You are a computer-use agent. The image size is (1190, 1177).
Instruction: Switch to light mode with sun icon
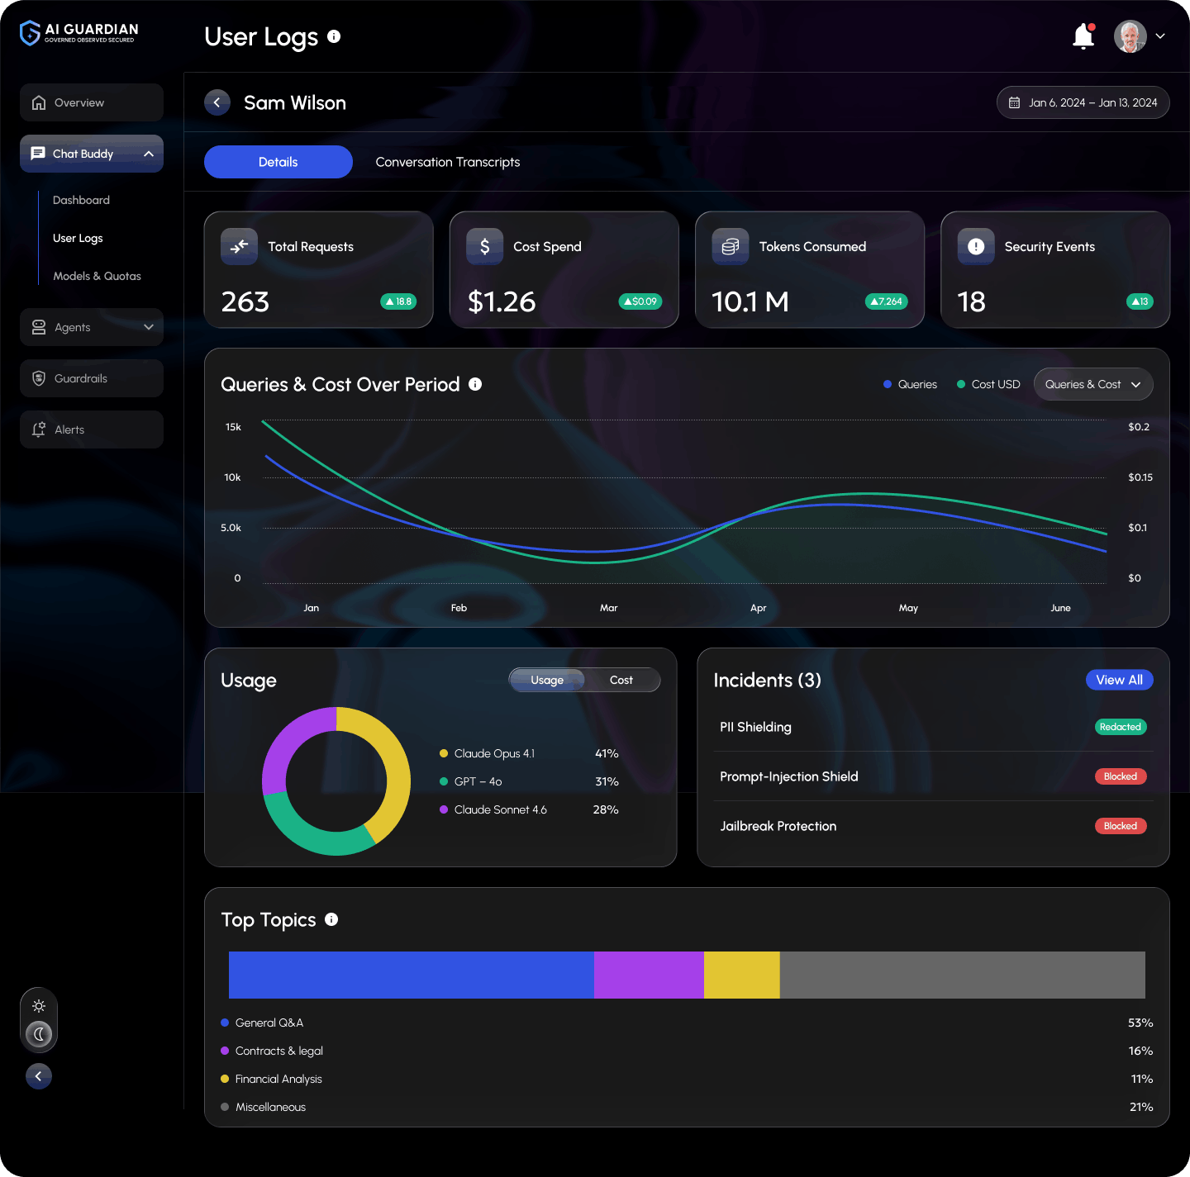click(39, 1006)
